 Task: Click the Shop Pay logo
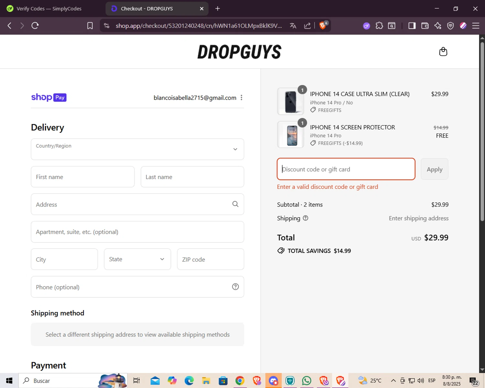pyautogui.click(x=49, y=97)
